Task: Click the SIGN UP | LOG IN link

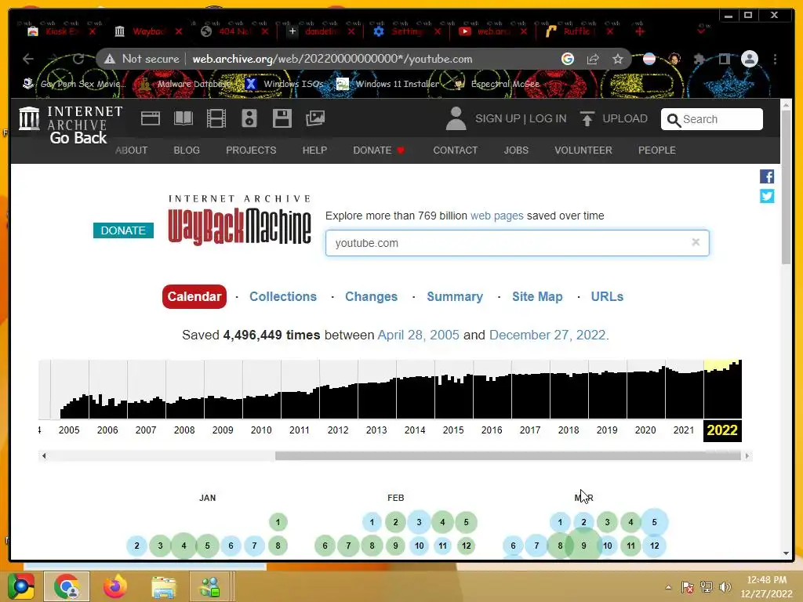Action: pyautogui.click(x=521, y=118)
